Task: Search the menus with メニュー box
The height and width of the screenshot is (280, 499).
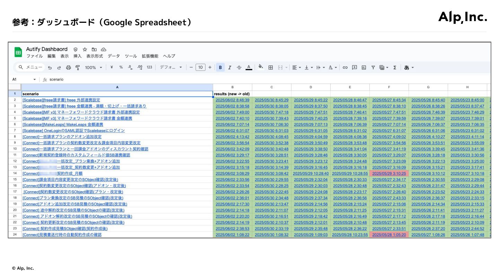Action: 30,67
